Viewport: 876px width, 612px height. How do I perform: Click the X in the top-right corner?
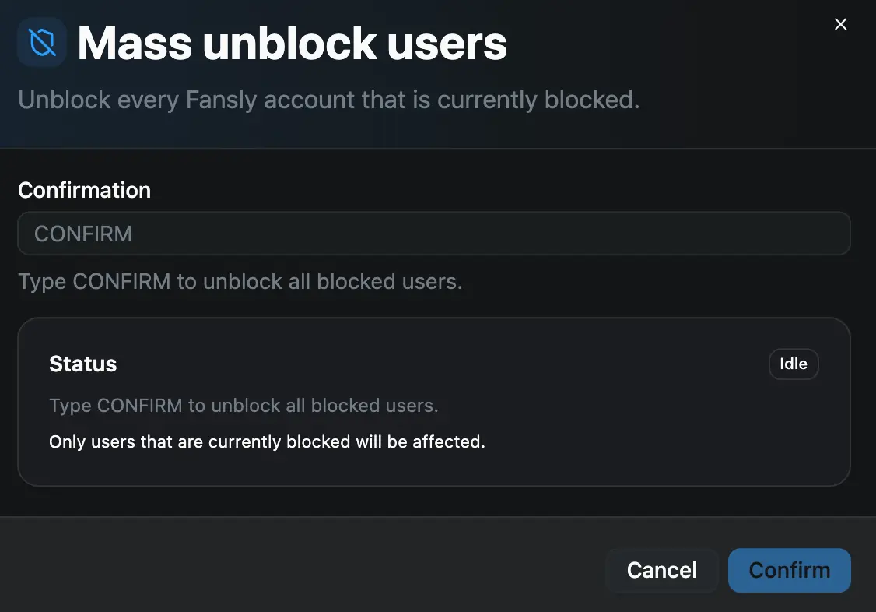840,24
